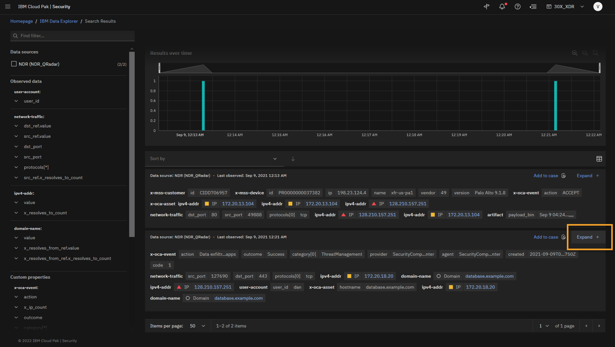Open the hamburger navigation menu
The image size is (615, 347).
pyautogui.click(x=7, y=7)
